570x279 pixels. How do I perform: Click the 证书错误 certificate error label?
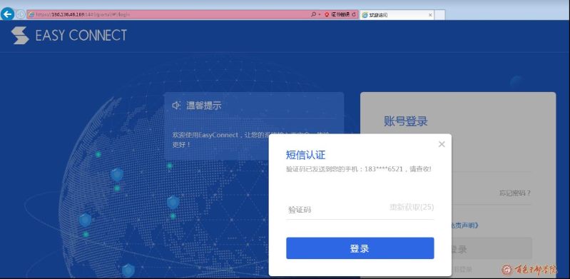click(340, 14)
